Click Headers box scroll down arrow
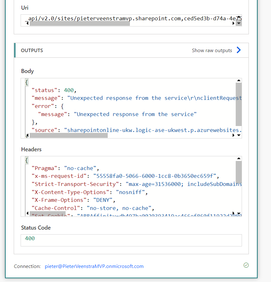Viewport: 271px width, 282px height. [239, 213]
